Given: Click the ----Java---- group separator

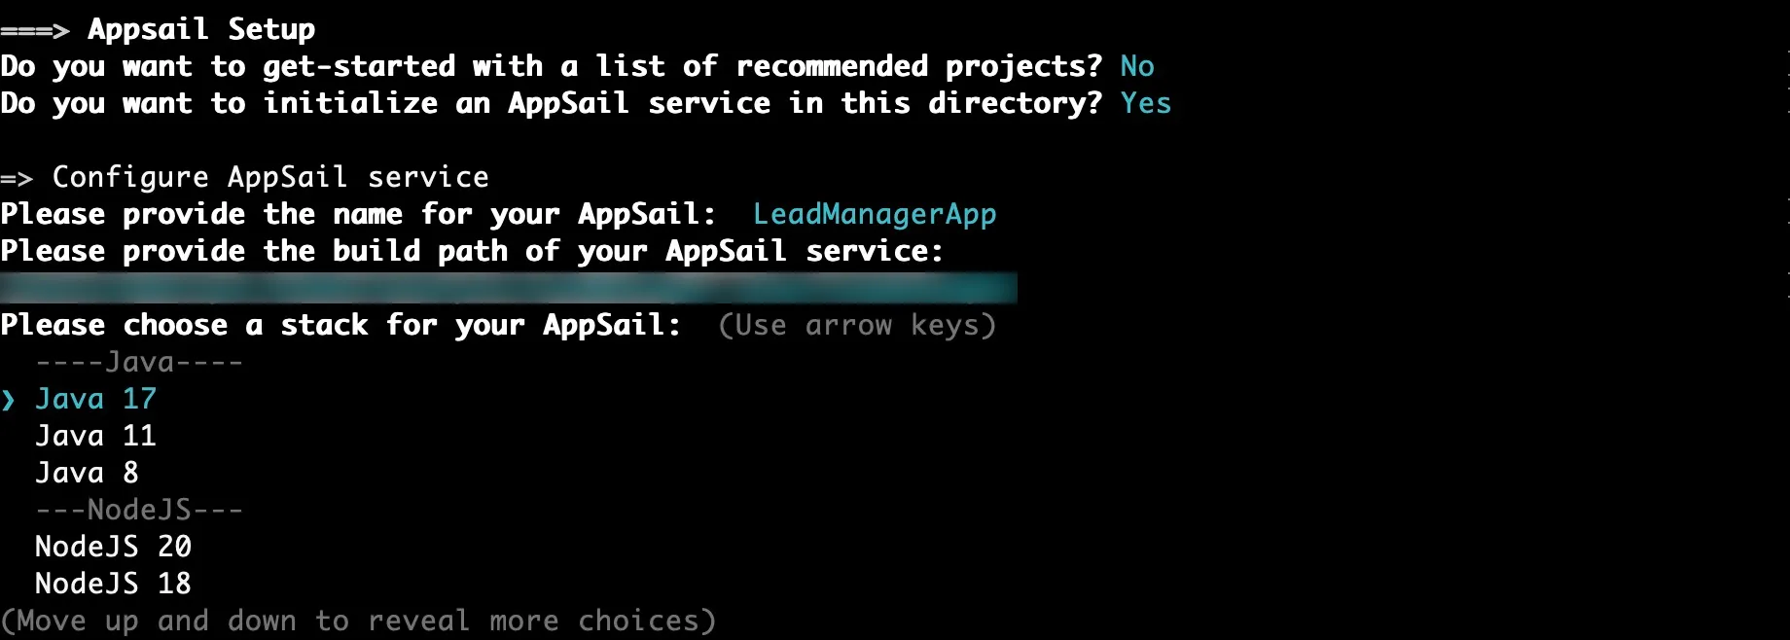Looking at the screenshot, I should [139, 362].
